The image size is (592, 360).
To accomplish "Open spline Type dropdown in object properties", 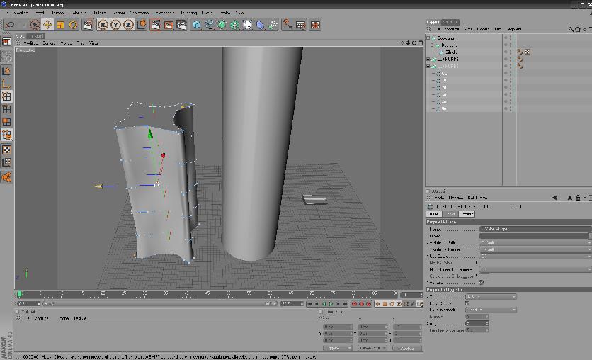I will (x=491, y=296).
